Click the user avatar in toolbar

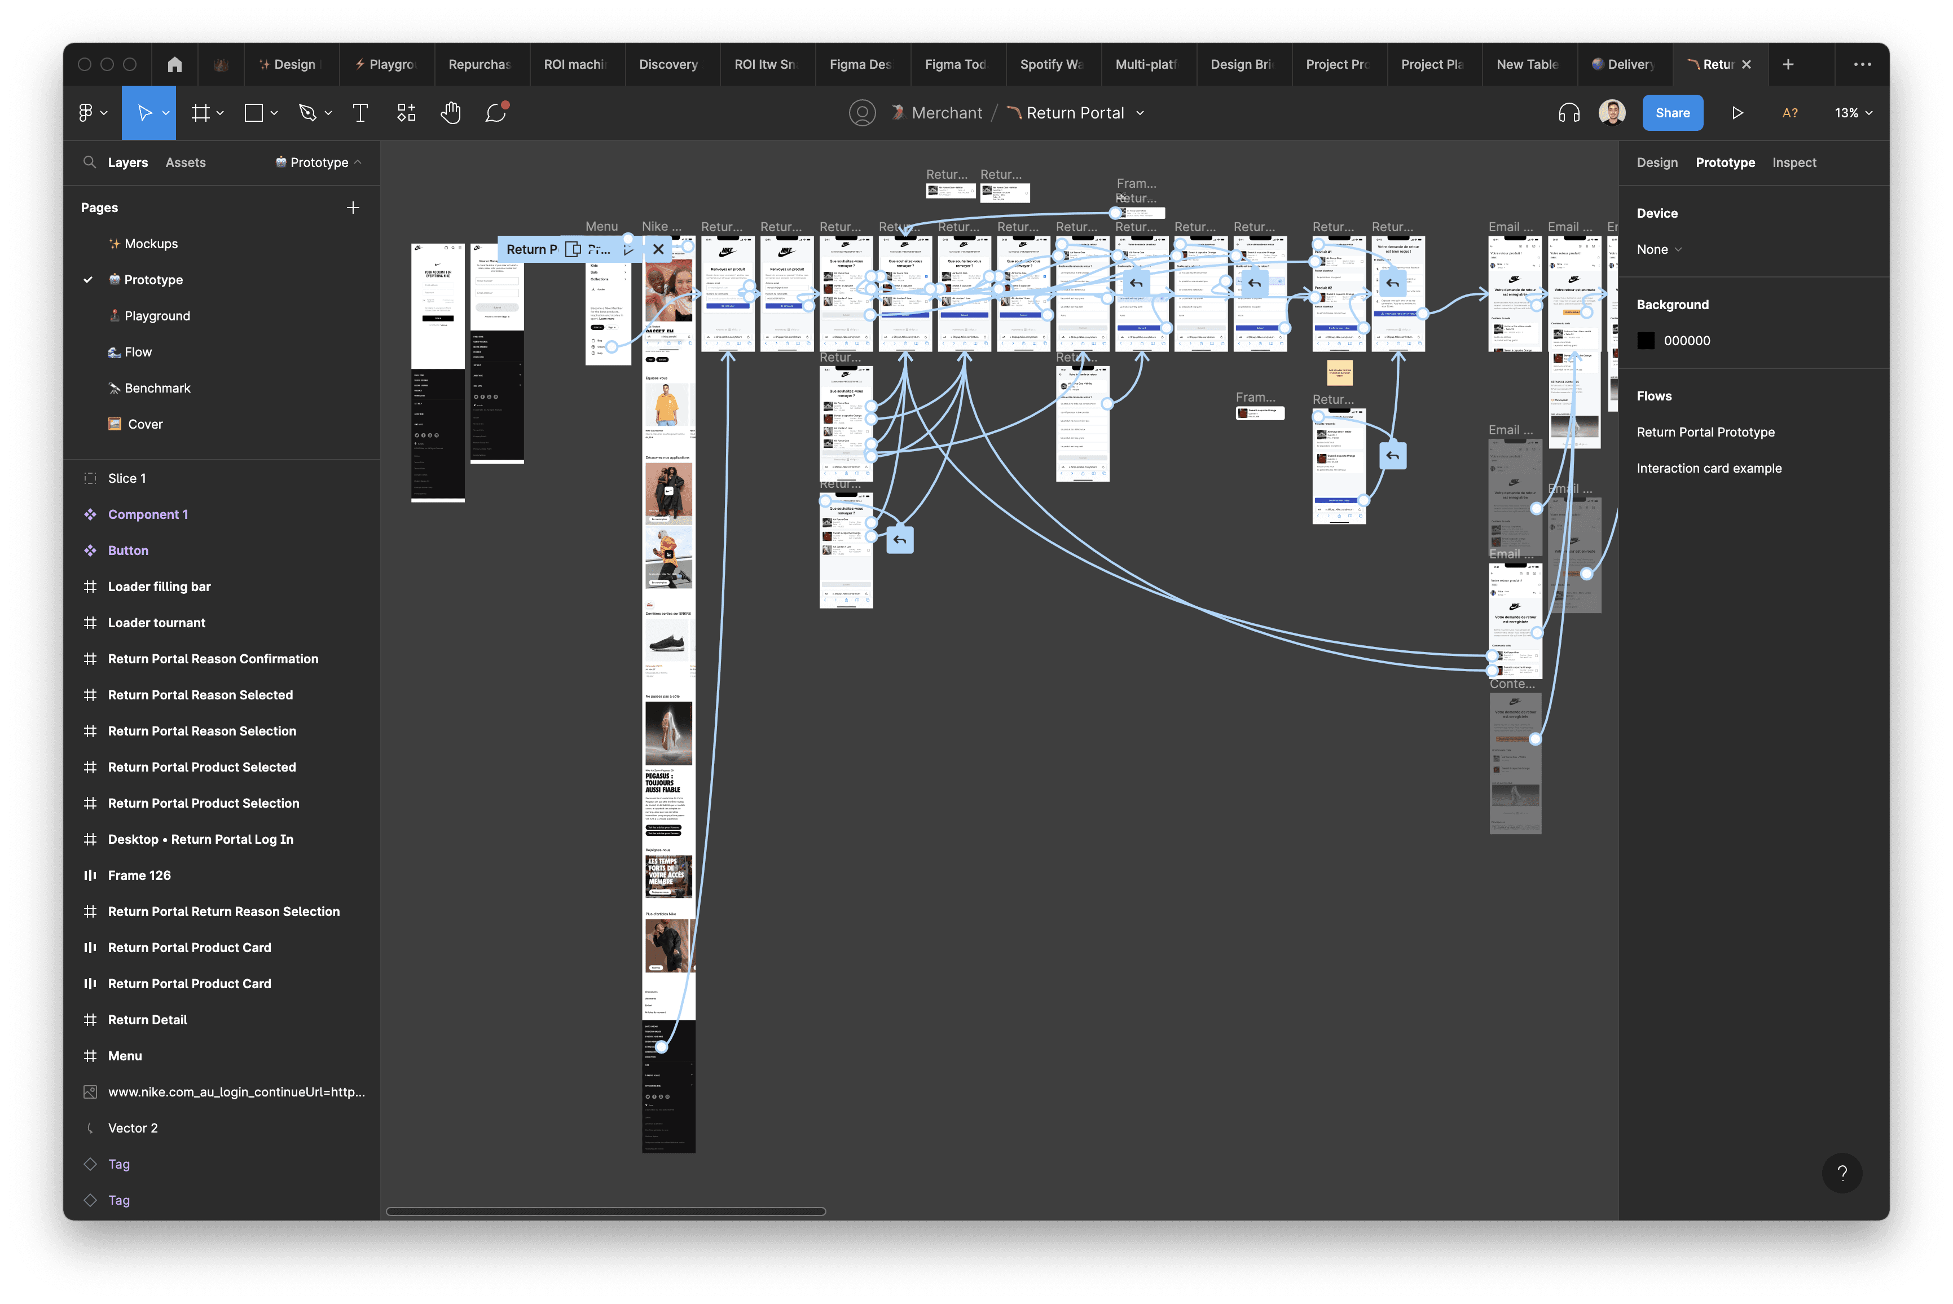pos(1612,112)
